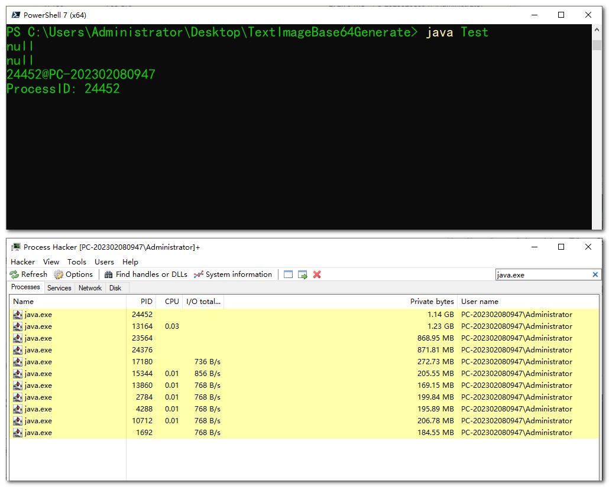Switch to the Network tab

(90, 288)
